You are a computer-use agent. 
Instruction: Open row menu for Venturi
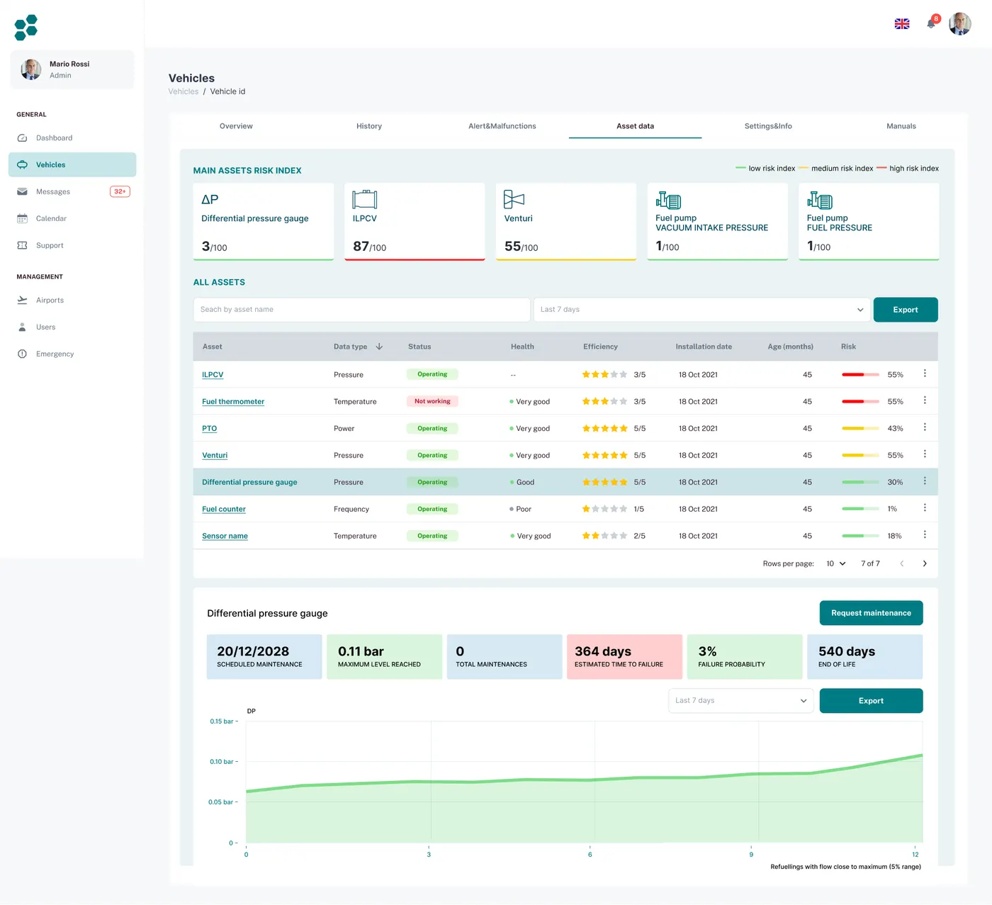pyautogui.click(x=925, y=454)
